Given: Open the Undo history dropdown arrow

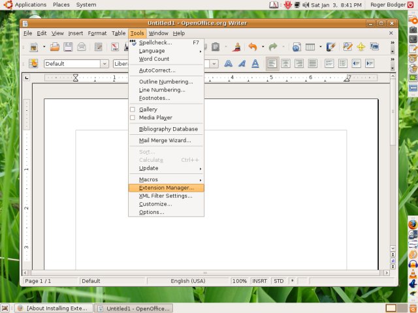Looking at the screenshot, I should [263, 47].
